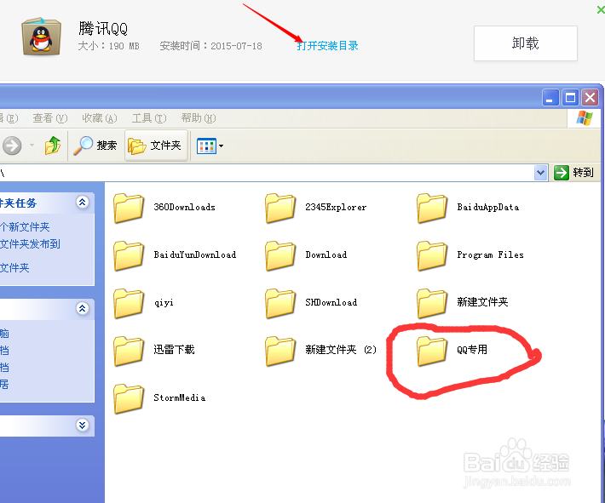The height and width of the screenshot is (503, 605).
Task: Toggle the 文件夹 folders pane button
Action: 156,146
